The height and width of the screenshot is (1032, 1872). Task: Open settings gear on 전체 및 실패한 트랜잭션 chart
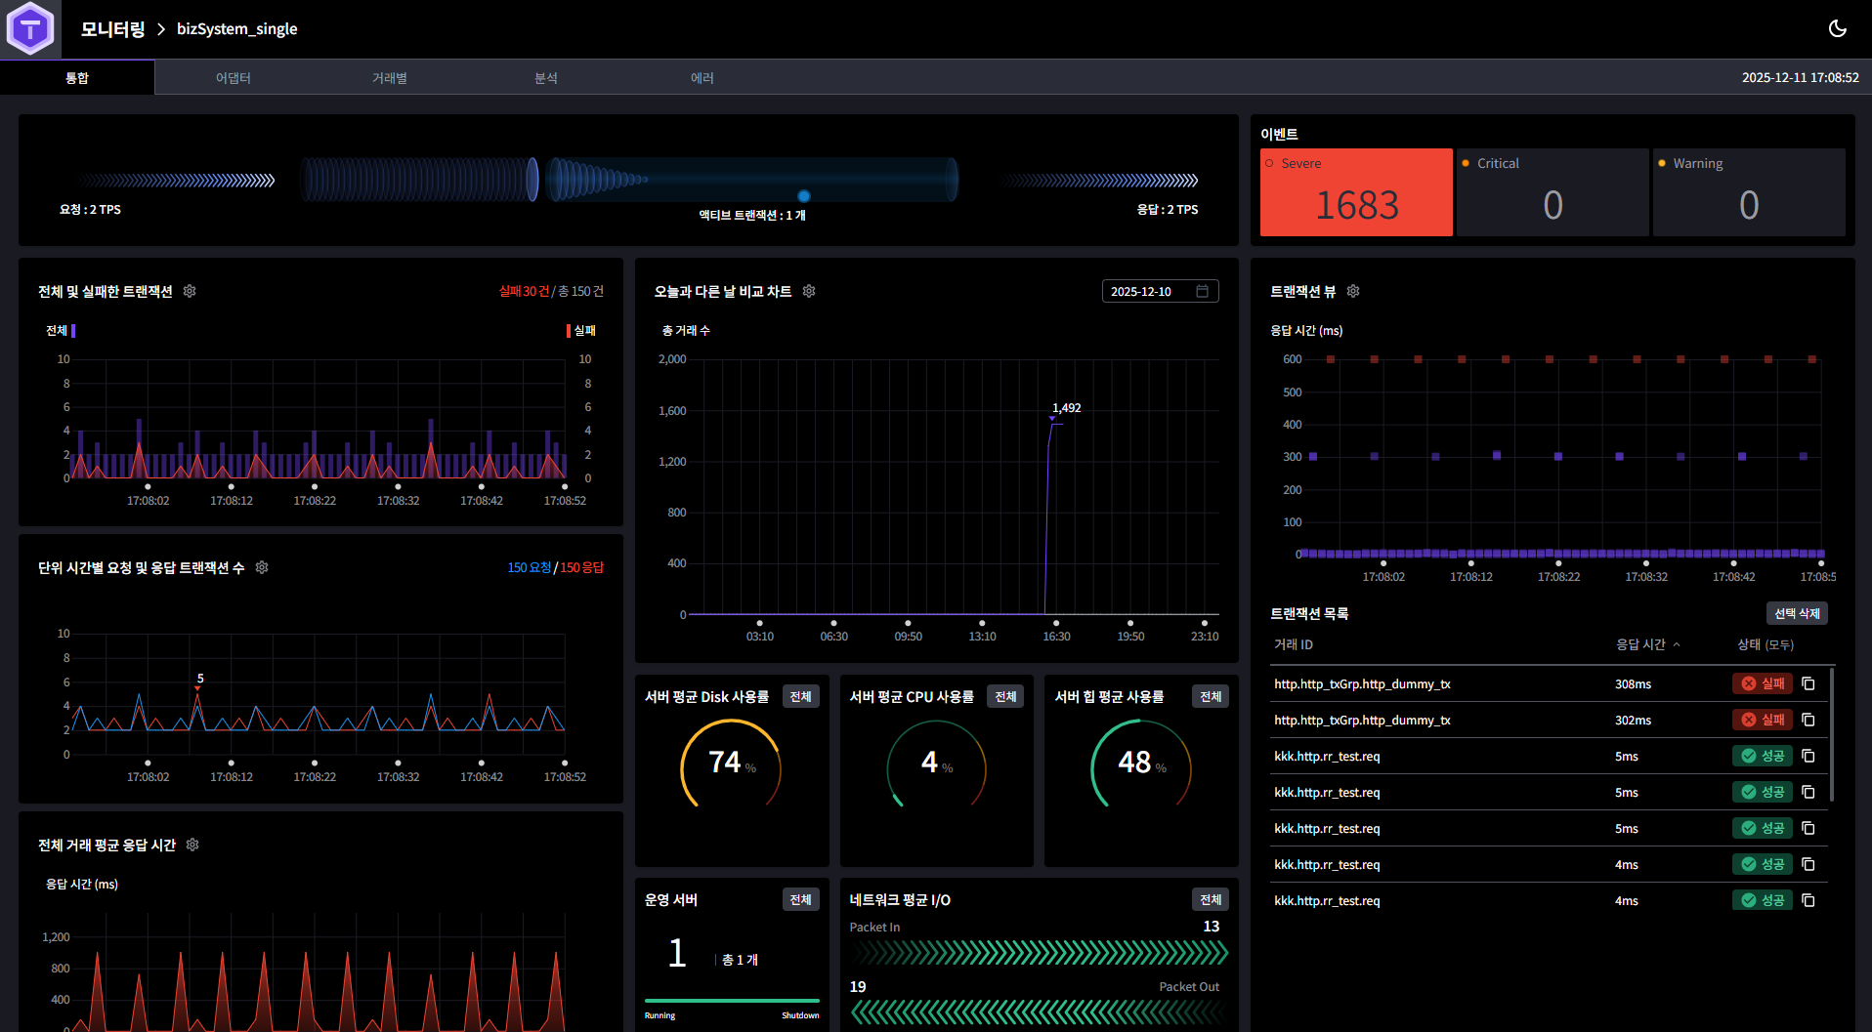(x=190, y=291)
